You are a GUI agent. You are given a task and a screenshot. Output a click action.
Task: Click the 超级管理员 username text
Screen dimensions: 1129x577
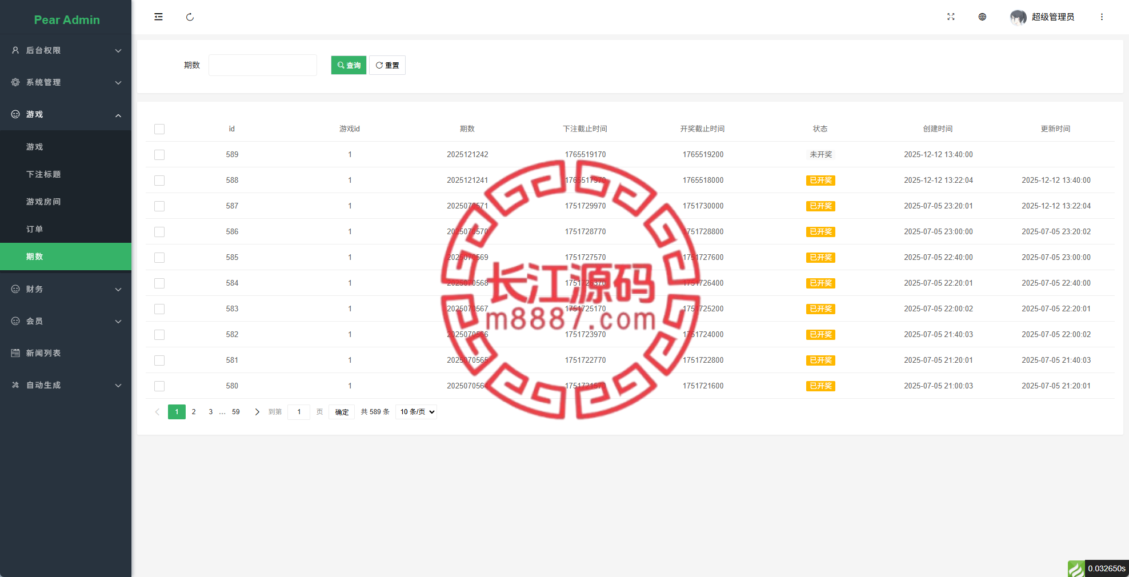tap(1053, 17)
